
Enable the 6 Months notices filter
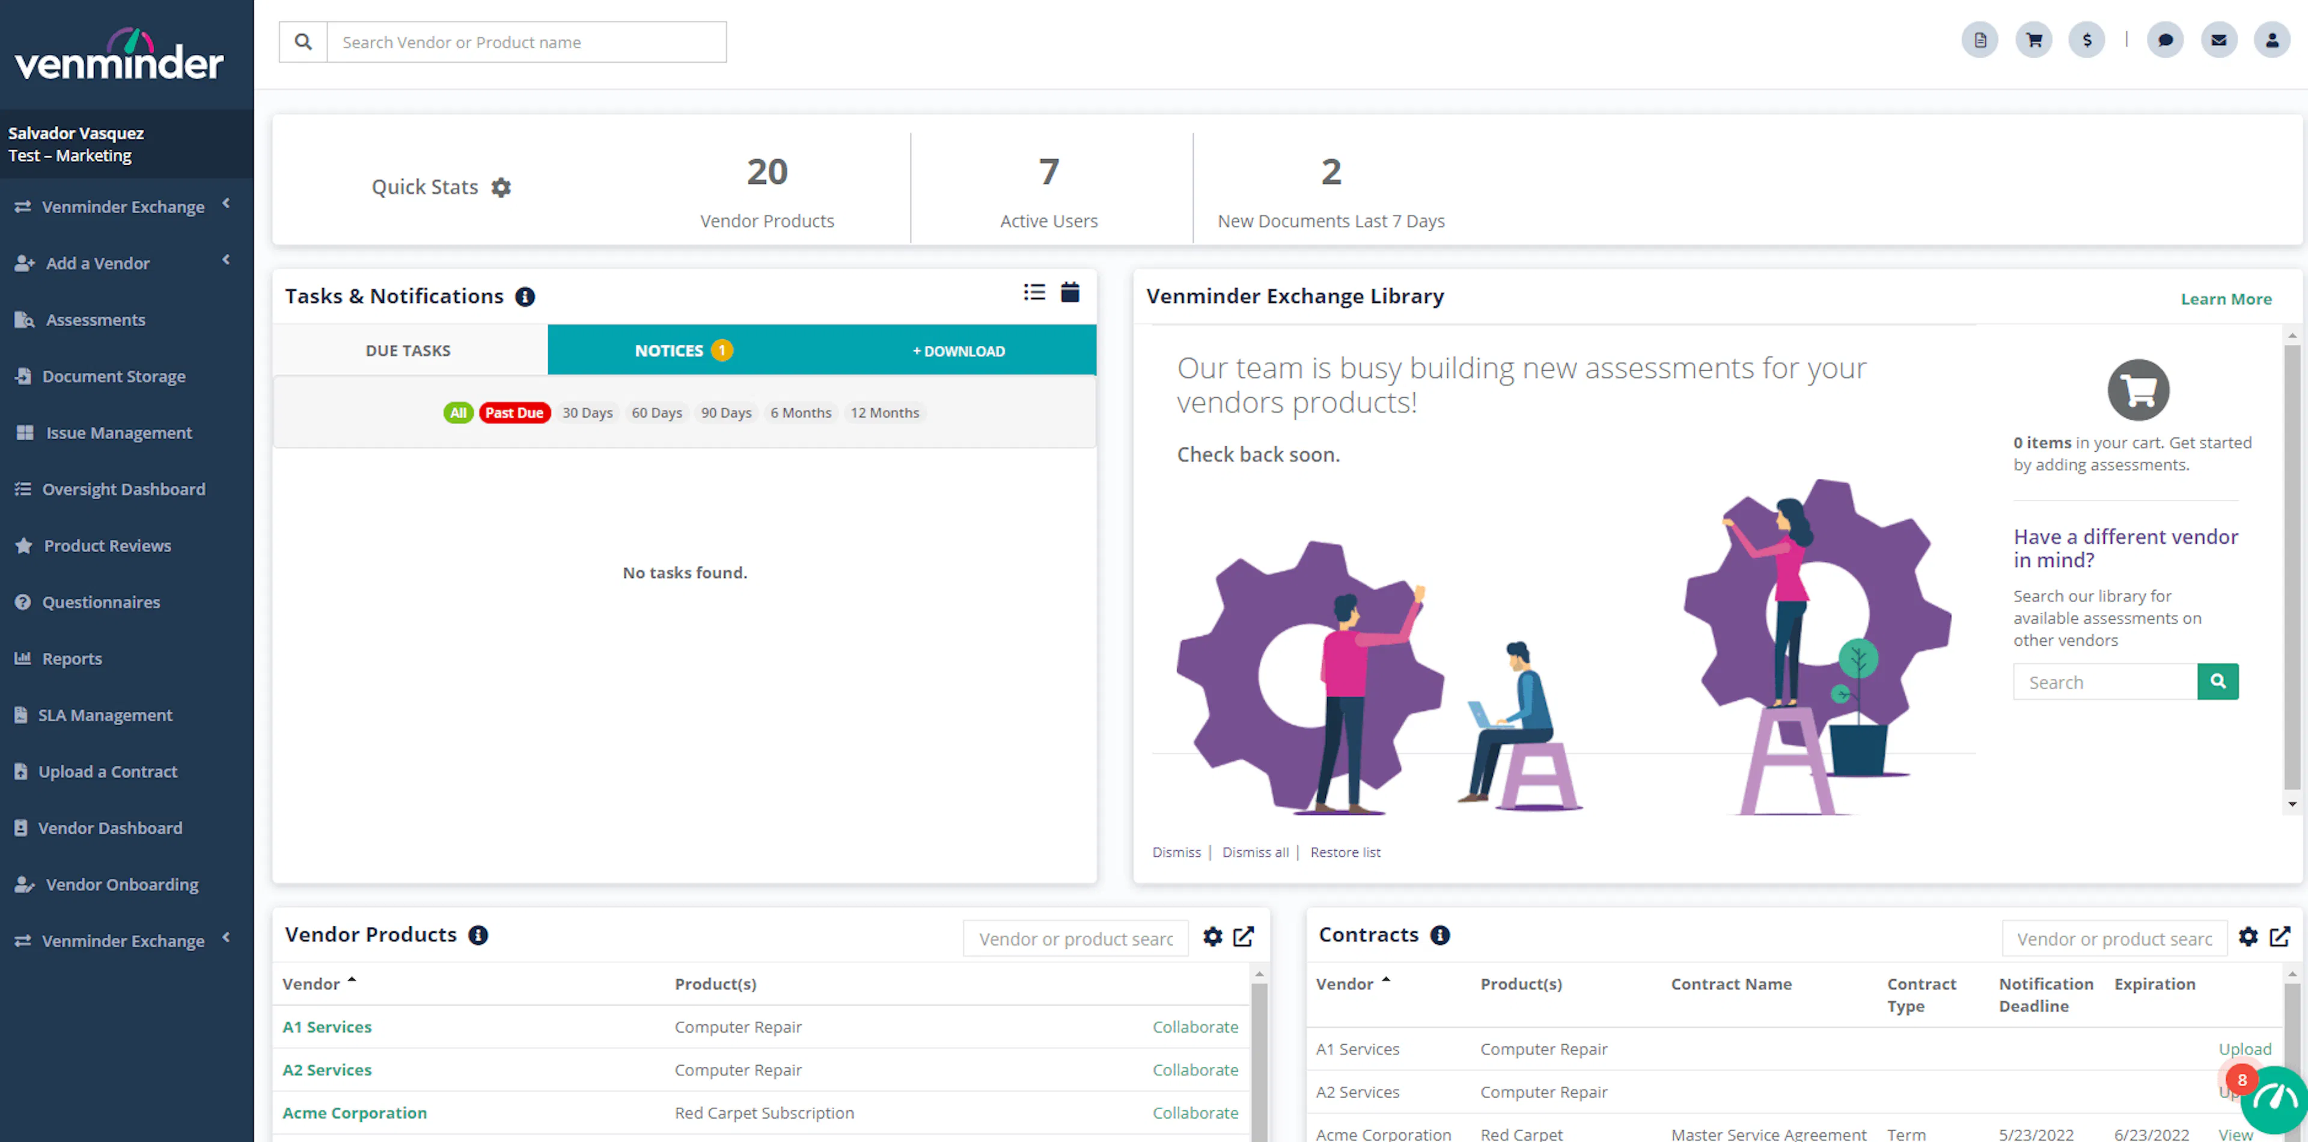pos(800,412)
